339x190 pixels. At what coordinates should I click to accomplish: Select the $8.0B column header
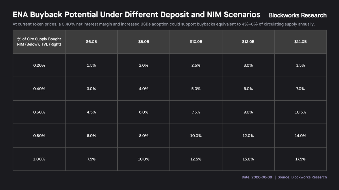[144, 42]
